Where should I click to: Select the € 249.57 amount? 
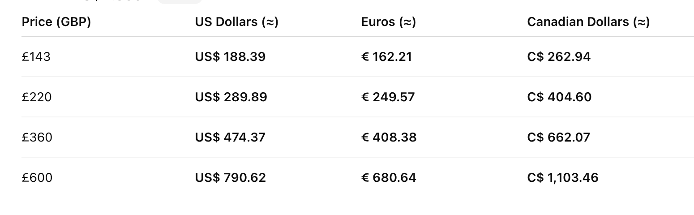(x=388, y=97)
